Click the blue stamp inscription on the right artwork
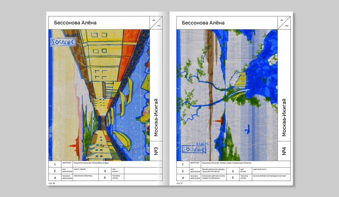Viewport: 339px width, 197px height. point(194,149)
